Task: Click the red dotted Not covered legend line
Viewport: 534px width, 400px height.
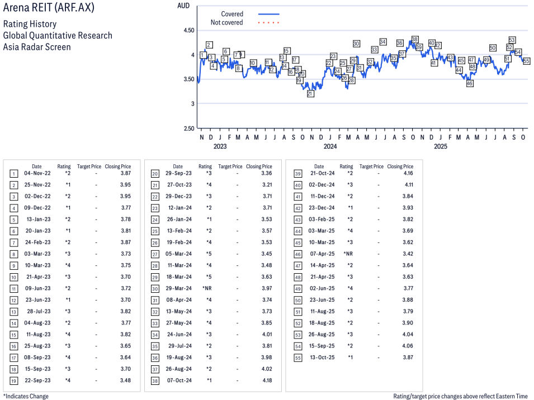Action: tap(268, 23)
